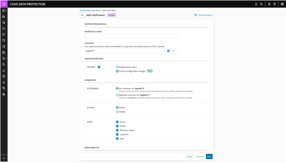286x163 pixels.
Task: Click the TRIGGER info icon
Action: (99, 67)
